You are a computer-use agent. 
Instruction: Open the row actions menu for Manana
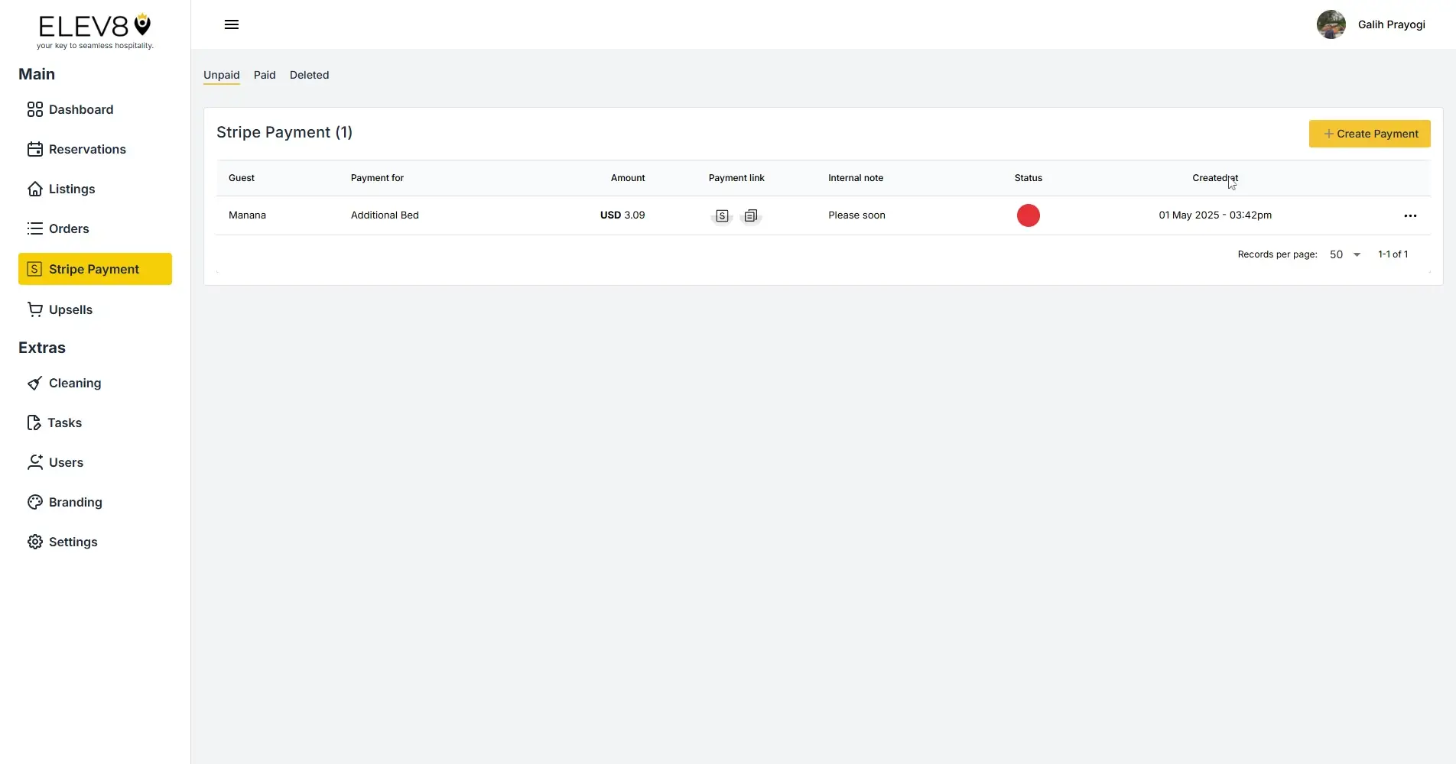1410,215
